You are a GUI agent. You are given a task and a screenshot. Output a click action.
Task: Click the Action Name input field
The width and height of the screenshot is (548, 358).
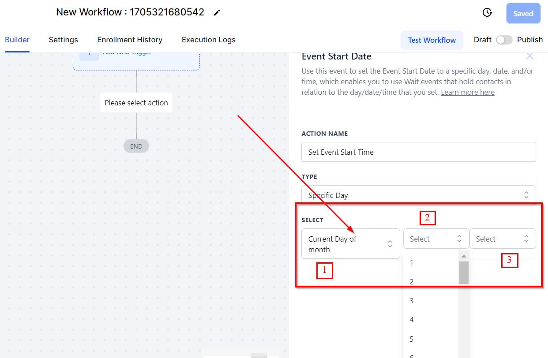419,152
